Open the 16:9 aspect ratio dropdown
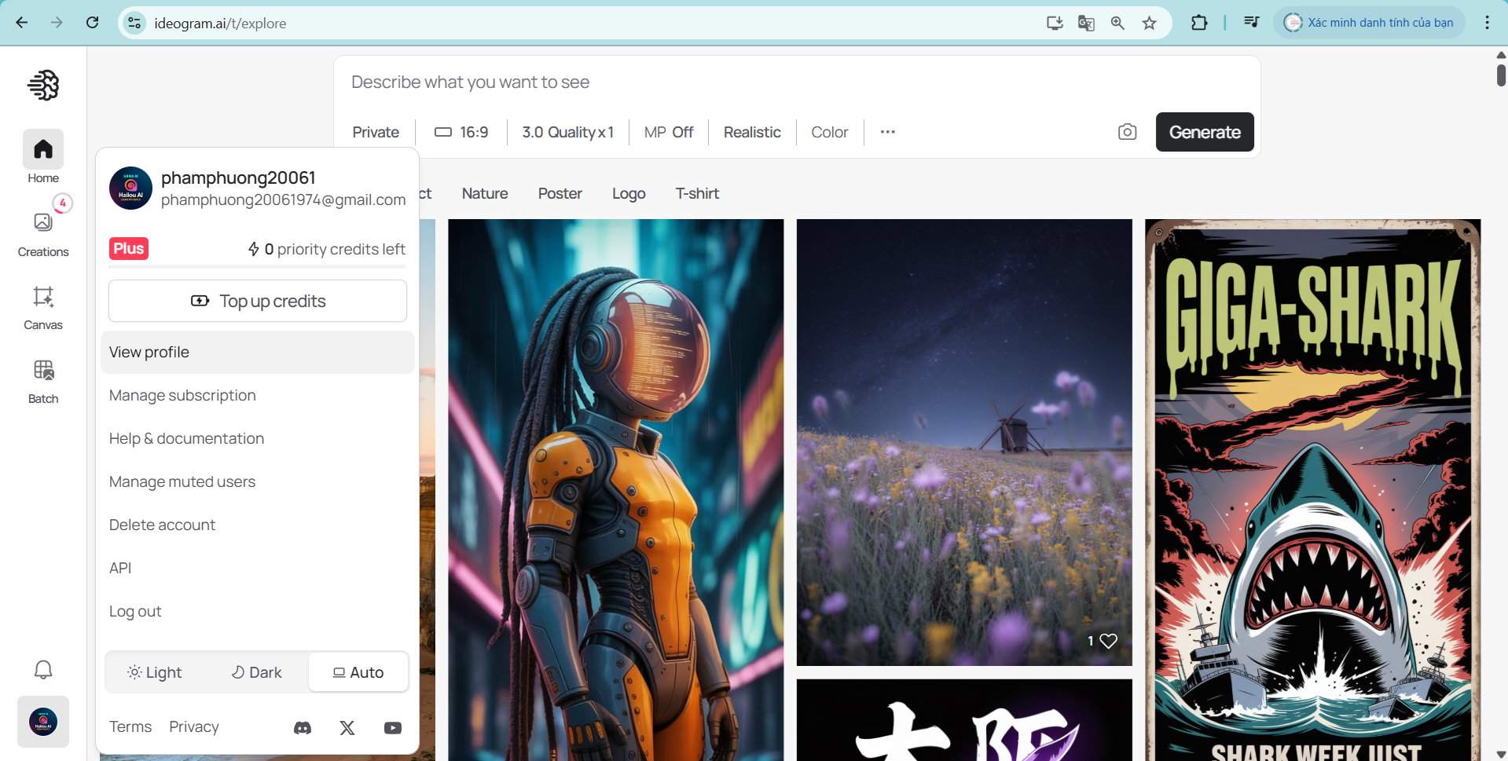The image size is (1508, 761). click(x=461, y=132)
